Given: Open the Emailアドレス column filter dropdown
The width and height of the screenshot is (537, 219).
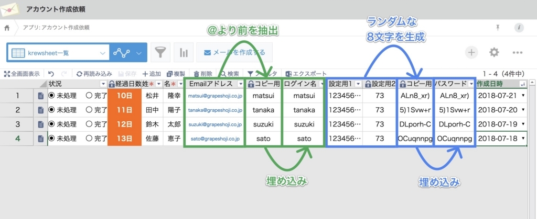Looking at the screenshot, I should click(240, 84).
